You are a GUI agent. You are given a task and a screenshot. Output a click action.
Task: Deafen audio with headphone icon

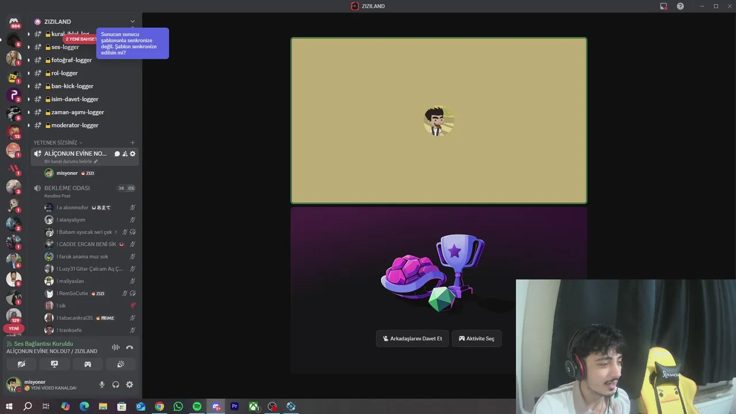116,385
